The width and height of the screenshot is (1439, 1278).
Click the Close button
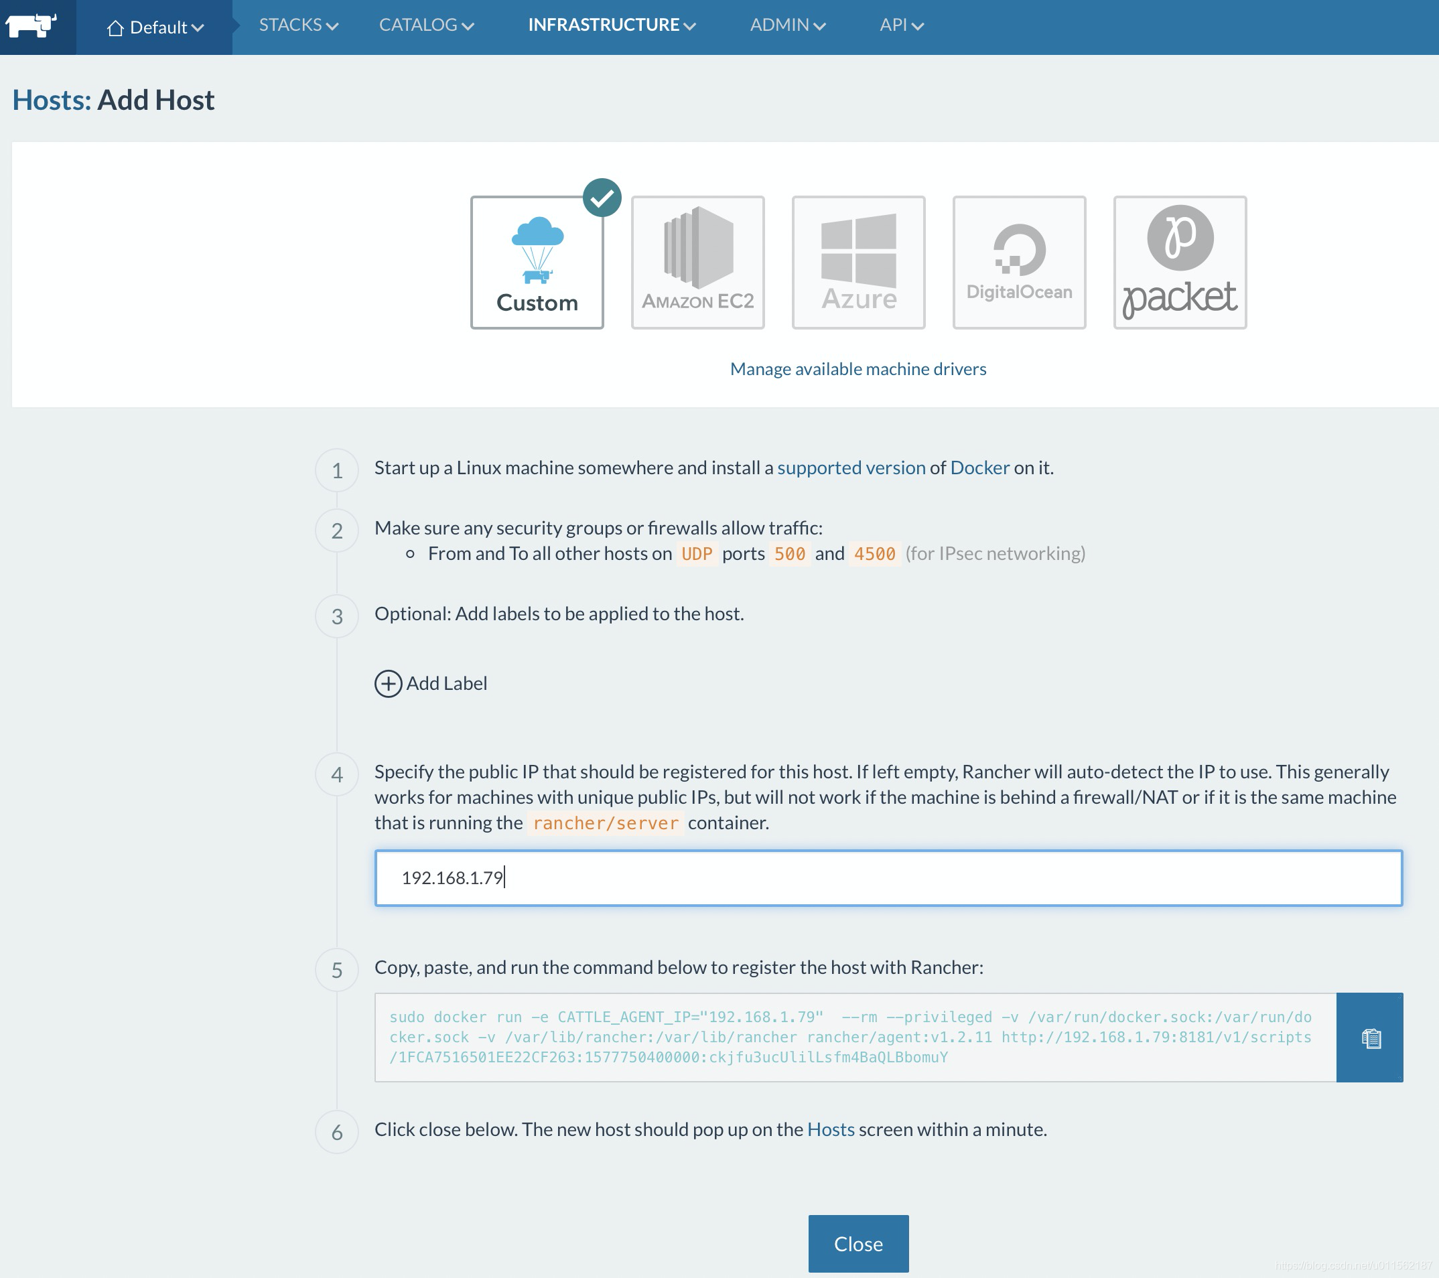click(x=858, y=1244)
